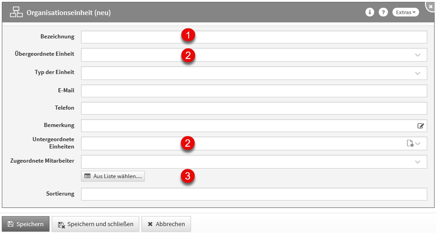The image size is (436, 233).
Task: Click inside the Bemerkung text field
Action: click(x=247, y=126)
